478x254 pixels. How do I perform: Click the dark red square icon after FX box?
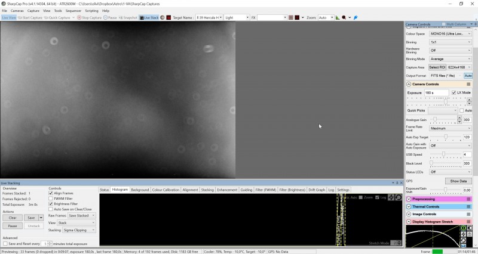[x=297, y=18]
